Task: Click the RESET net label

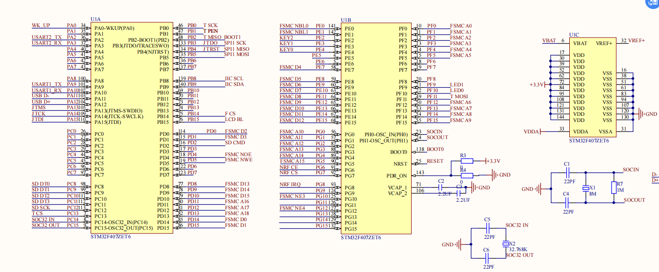Action: (435, 161)
